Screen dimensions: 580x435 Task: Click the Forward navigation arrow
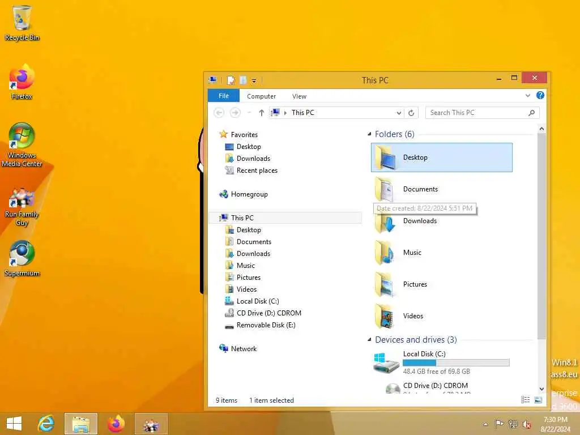(235, 113)
